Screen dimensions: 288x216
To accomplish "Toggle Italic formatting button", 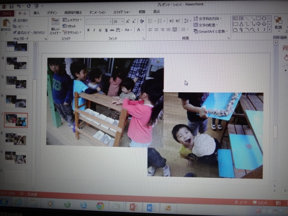I will pyautogui.click(x=94, y=30).
